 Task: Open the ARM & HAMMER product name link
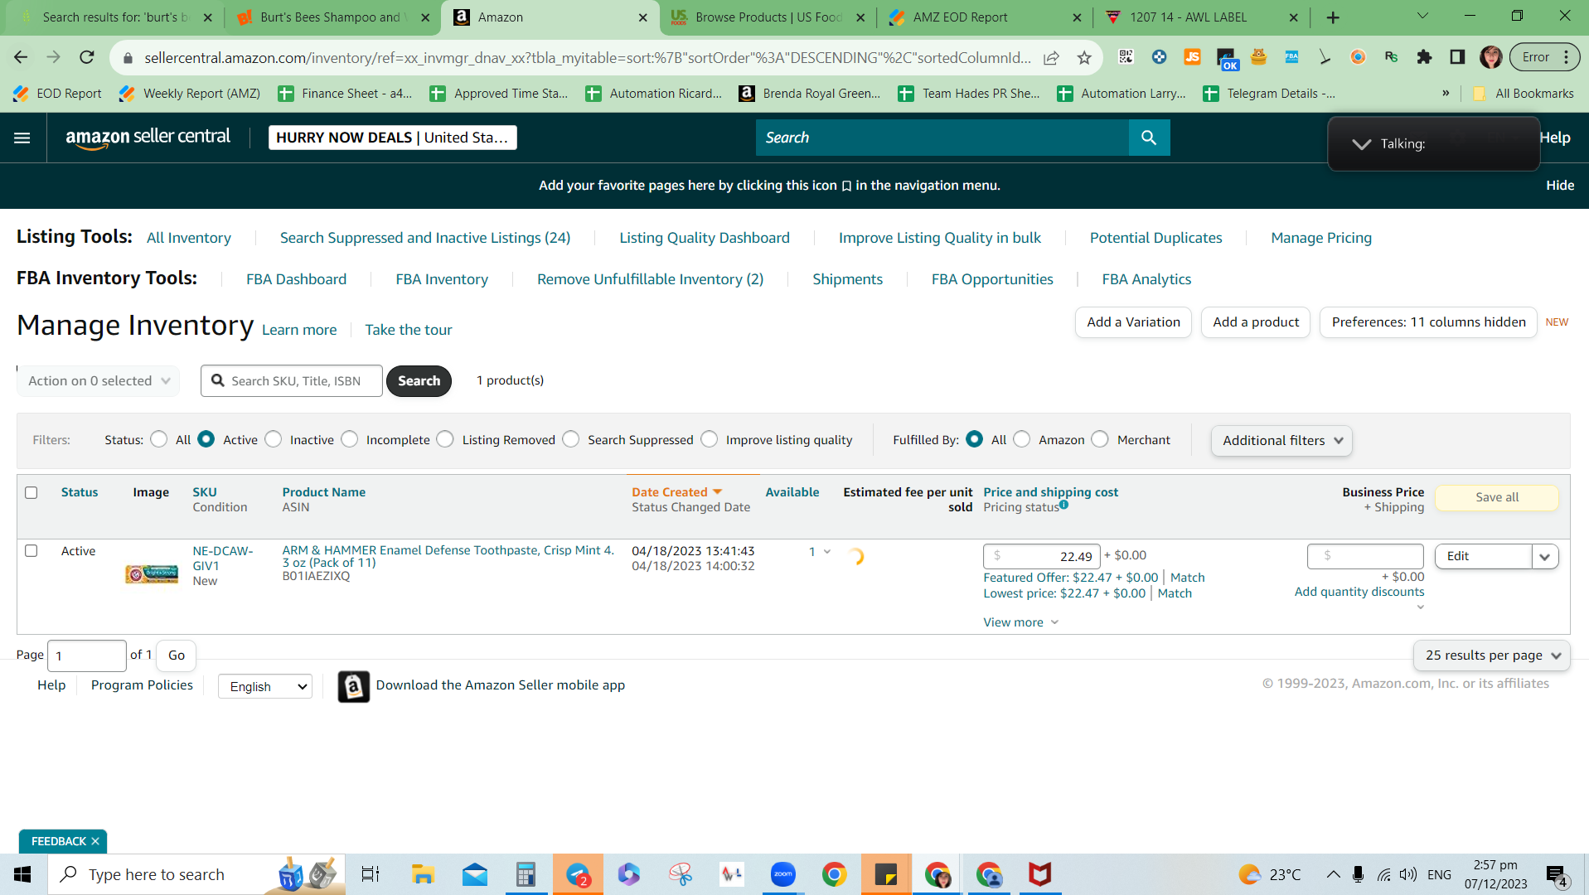pos(448,557)
